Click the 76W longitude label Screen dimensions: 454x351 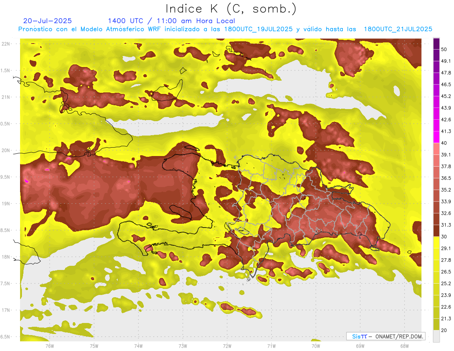(50, 346)
